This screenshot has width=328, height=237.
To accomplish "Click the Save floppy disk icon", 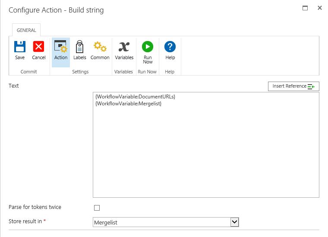I will pyautogui.click(x=20, y=47).
